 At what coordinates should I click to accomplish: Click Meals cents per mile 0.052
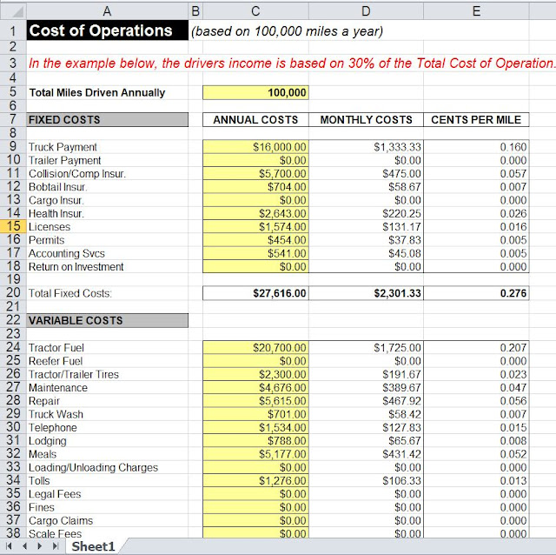[476, 454]
